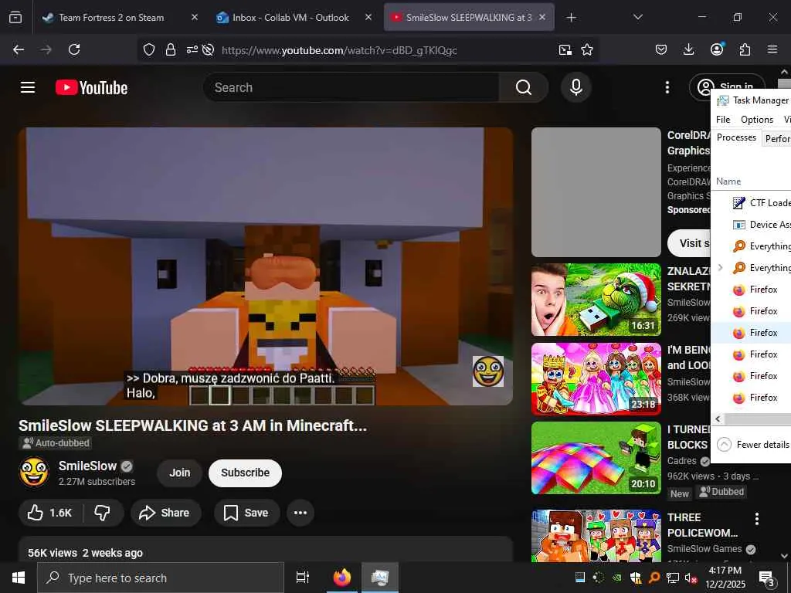Expand the Everything process group arrow in Task Manager

click(721, 268)
